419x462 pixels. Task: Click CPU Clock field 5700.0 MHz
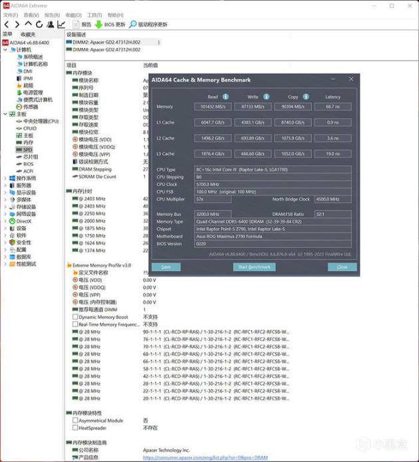273,184
